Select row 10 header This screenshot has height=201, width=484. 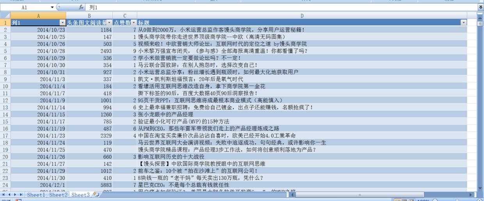click(5, 86)
